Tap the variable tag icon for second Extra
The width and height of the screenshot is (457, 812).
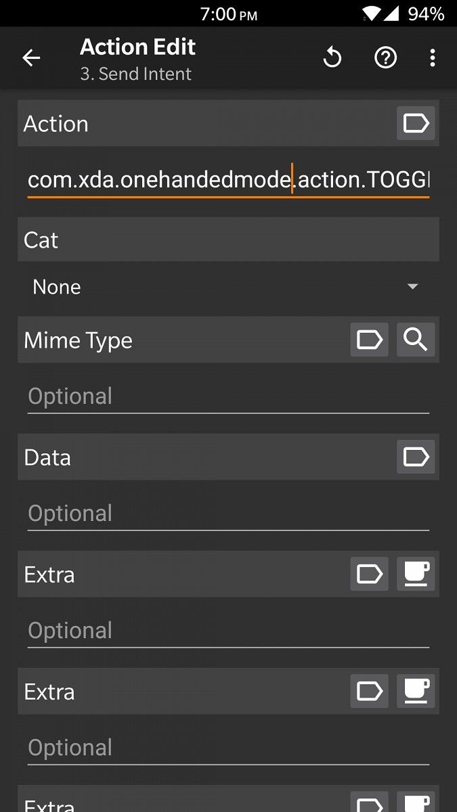pyautogui.click(x=369, y=691)
